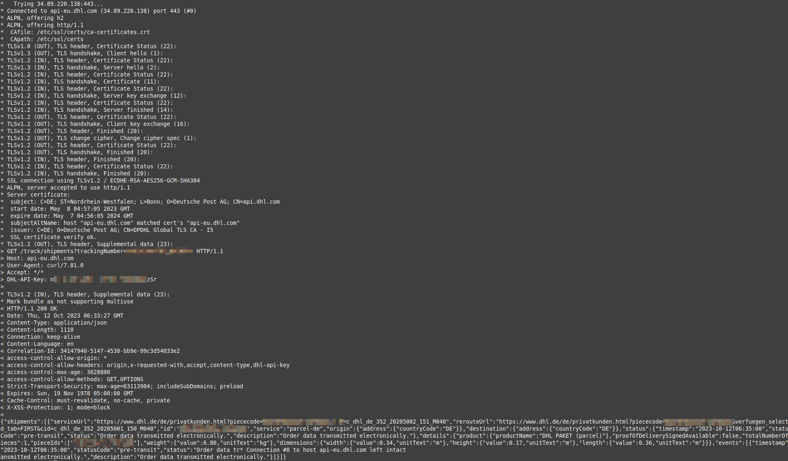Click the serviceUrl dhl.de link
This screenshot has height=461, width=788.
(x=179, y=422)
